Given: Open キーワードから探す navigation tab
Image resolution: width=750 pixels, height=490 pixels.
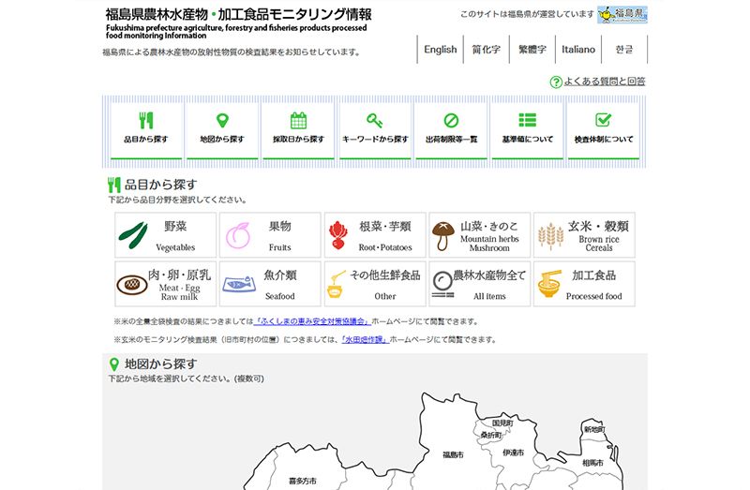Looking at the screenshot, I should [x=375, y=131].
